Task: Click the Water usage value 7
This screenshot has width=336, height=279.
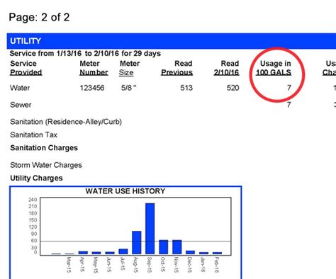Action: pyautogui.click(x=289, y=88)
